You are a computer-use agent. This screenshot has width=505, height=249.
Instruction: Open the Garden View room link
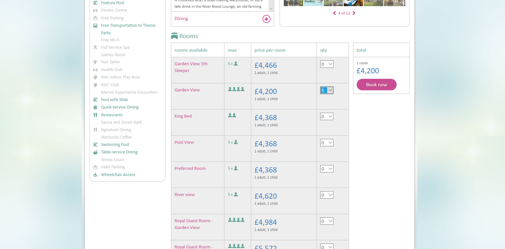pyautogui.click(x=187, y=90)
